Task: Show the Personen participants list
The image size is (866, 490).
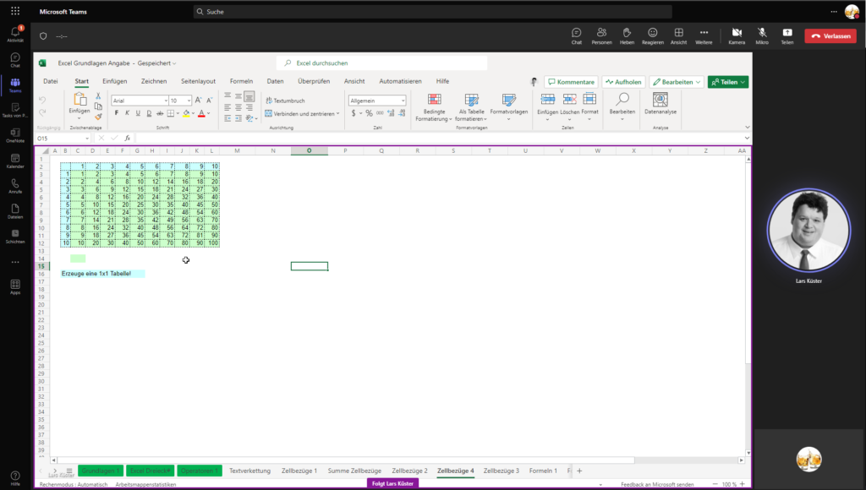Action: 601,35
